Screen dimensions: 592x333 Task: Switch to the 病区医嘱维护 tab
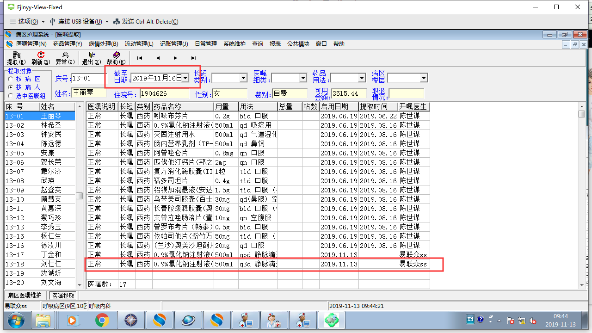coord(25,296)
